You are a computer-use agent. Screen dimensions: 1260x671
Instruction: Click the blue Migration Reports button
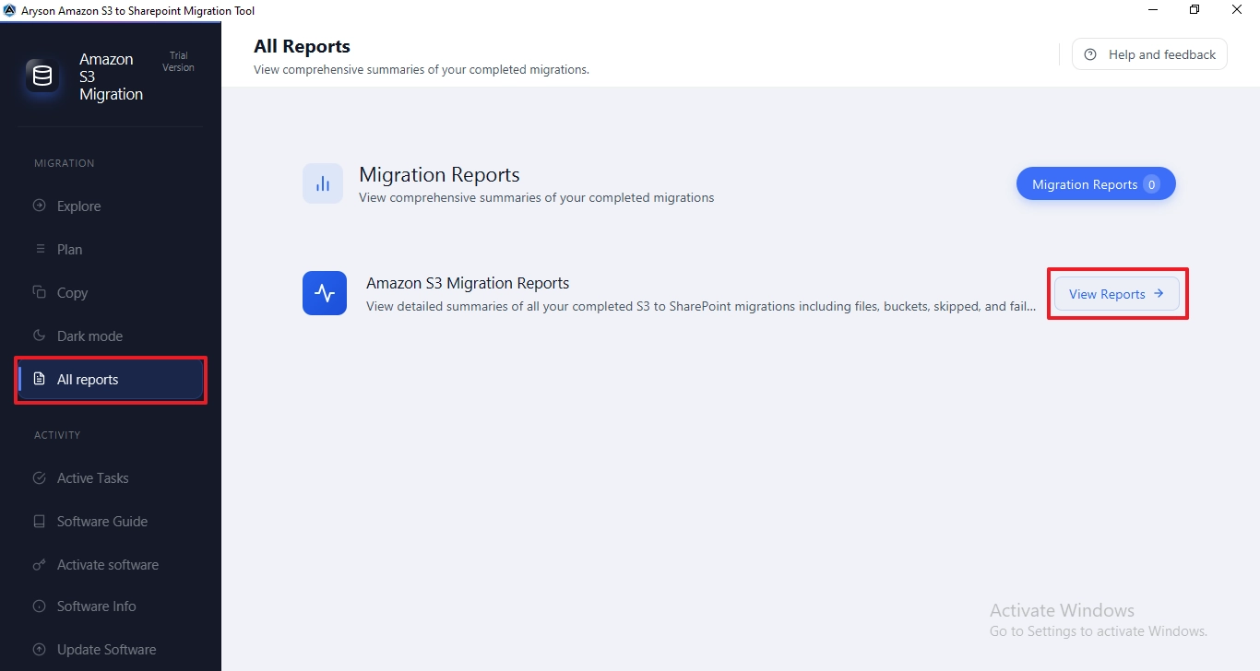tap(1096, 184)
